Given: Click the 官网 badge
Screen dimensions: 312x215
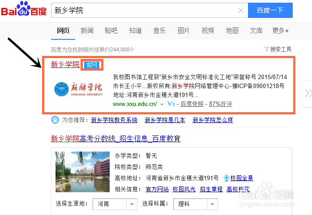Looking at the screenshot, I should click(92, 65).
